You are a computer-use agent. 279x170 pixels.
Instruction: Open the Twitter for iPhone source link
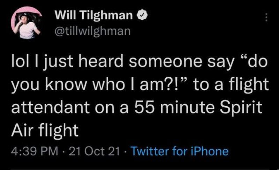pos(181,152)
